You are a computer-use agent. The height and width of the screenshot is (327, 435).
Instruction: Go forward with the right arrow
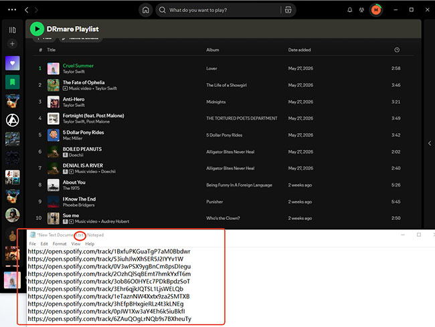pyautogui.click(x=36, y=10)
